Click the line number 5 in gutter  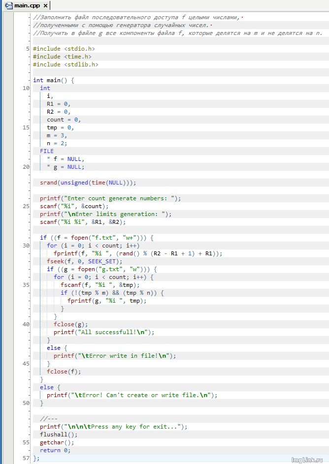point(28,49)
